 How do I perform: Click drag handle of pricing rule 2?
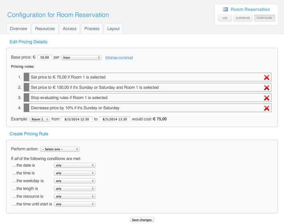click(x=26, y=88)
